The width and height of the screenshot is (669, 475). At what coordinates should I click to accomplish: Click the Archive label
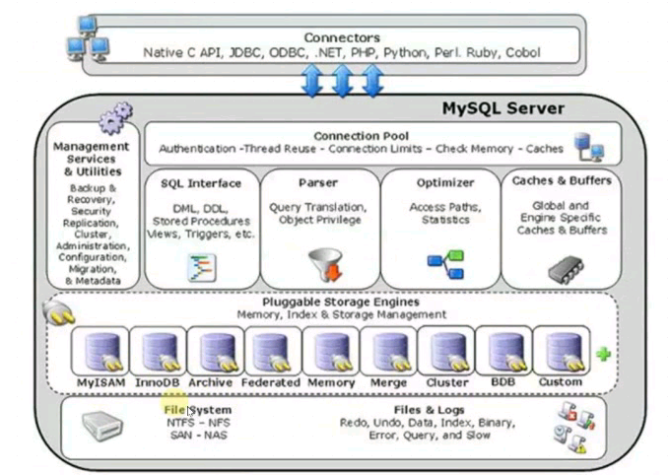210,382
